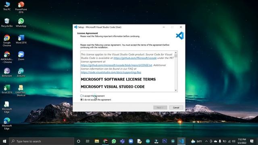Open the LICENSE.txt GitHub link
This screenshot has width=258, height=145.
(117, 65)
